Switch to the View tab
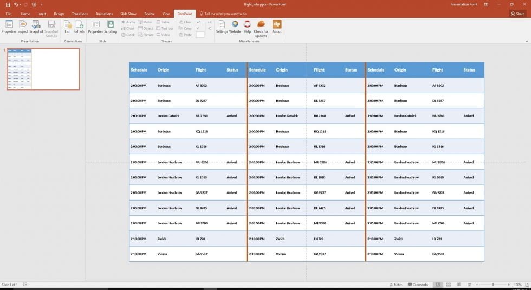Image resolution: width=531 pixels, height=290 pixels. (166, 14)
